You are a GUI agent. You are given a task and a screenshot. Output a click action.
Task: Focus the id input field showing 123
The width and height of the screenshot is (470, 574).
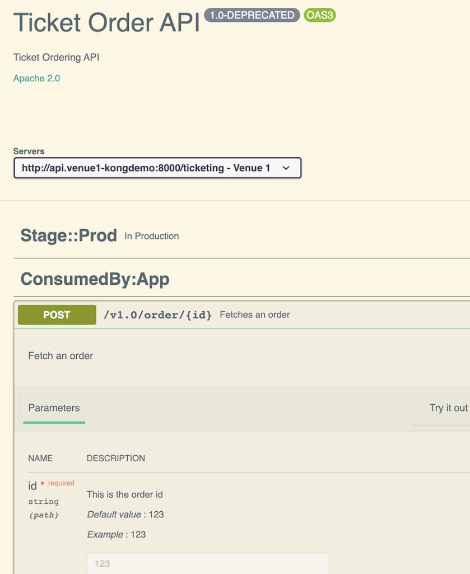[x=207, y=563]
